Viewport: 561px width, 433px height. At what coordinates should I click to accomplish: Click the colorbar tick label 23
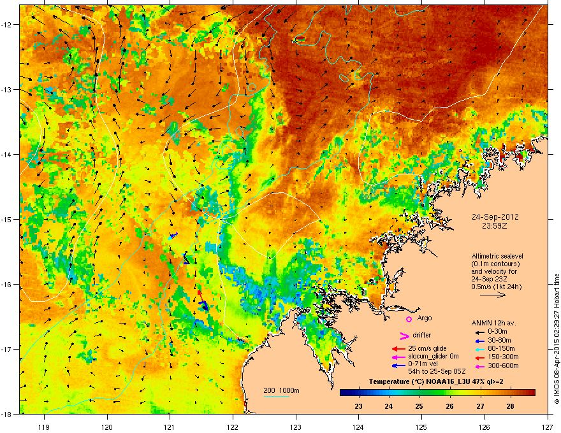click(358, 406)
